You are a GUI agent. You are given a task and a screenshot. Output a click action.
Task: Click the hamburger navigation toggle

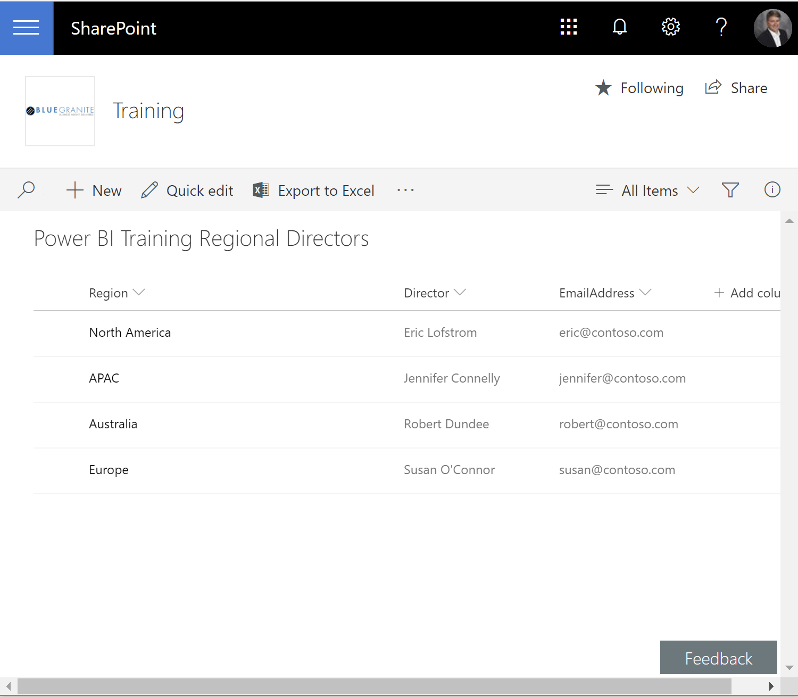coord(26,28)
